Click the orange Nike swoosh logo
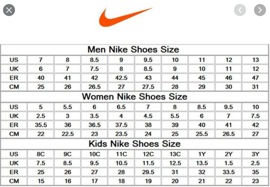Screen dimensions: 270x187 [x=125, y=17]
